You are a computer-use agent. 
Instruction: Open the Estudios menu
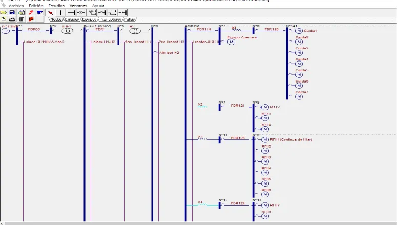56,5
